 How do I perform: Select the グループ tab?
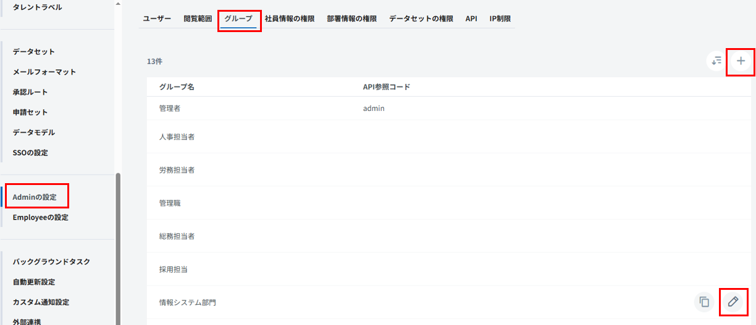click(x=238, y=19)
